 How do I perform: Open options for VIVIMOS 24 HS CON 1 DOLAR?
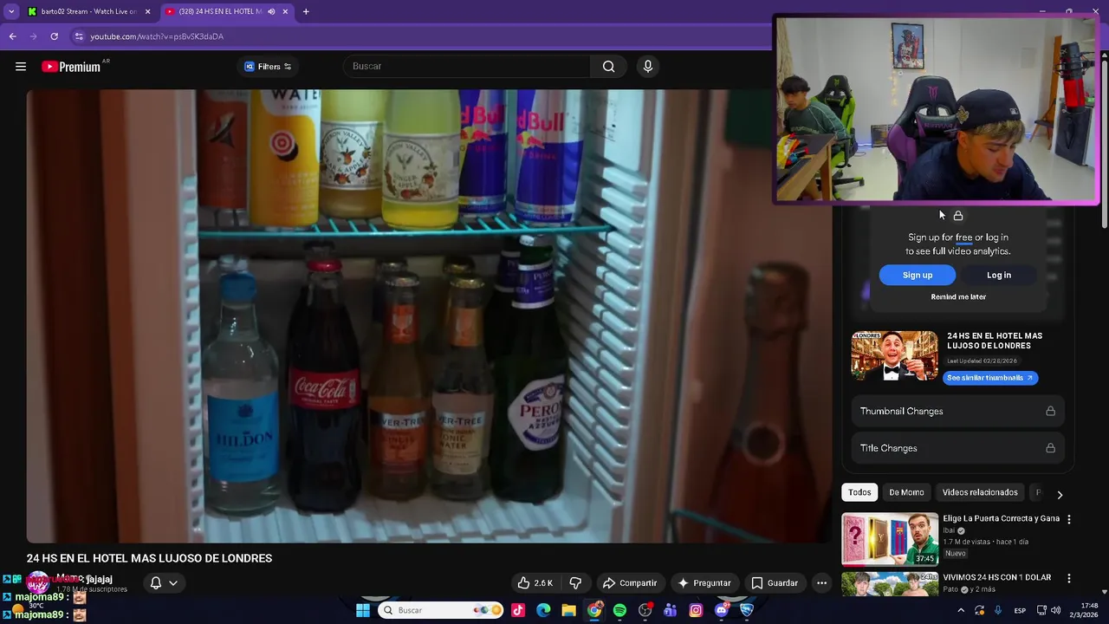coord(1068,578)
